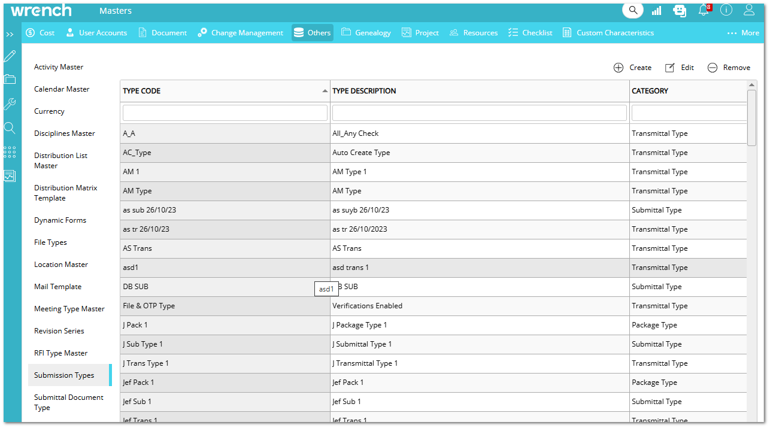This screenshot has height=428, width=770.
Task: Click the Remove button
Action: point(729,68)
